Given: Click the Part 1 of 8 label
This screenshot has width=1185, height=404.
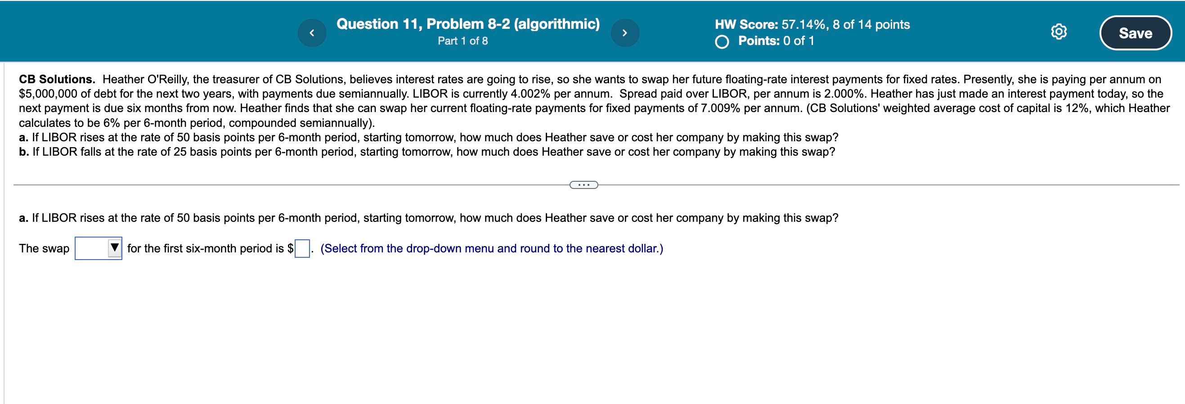Looking at the screenshot, I should pyautogui.click(x=463, y=41).
